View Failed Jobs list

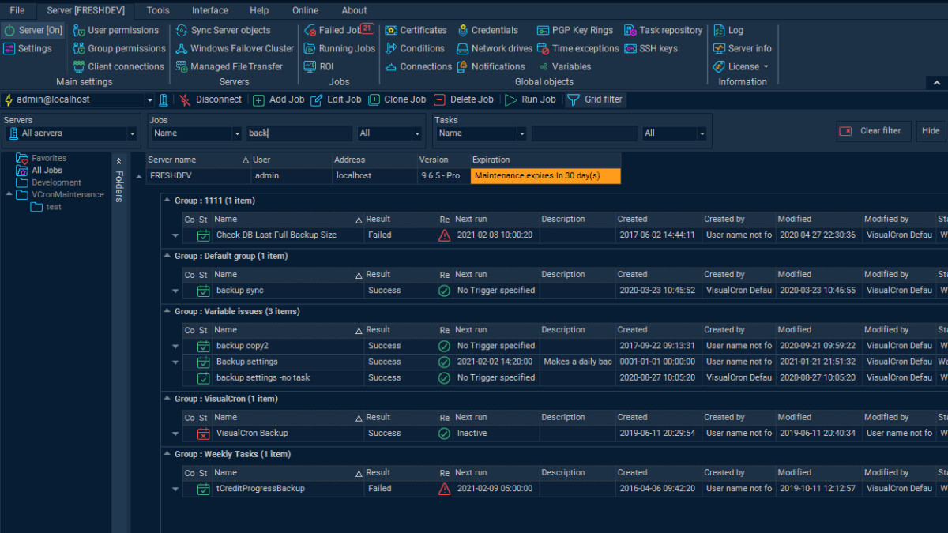[x=339, y=30]
